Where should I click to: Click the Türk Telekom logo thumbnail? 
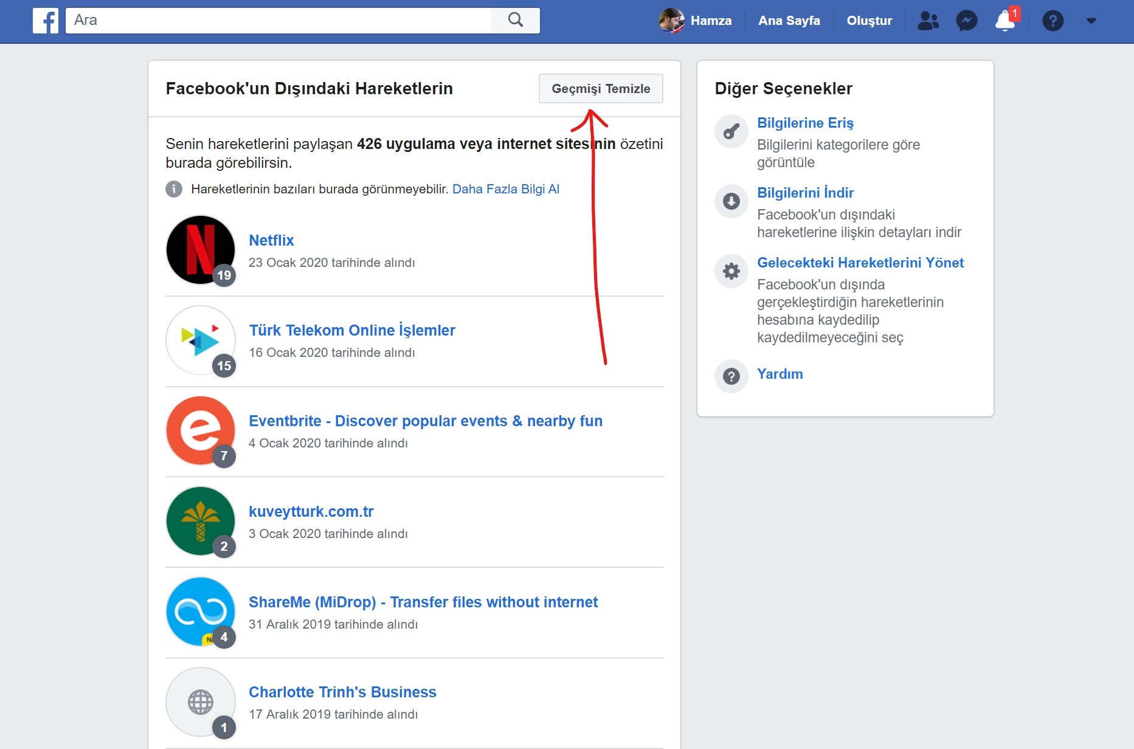201,340
